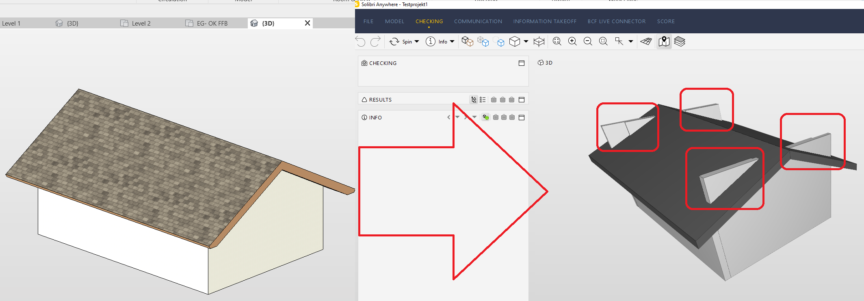Click the zoom to selected area icon
Viewport: 864px width, 301px height.
(x=604, y=41)
